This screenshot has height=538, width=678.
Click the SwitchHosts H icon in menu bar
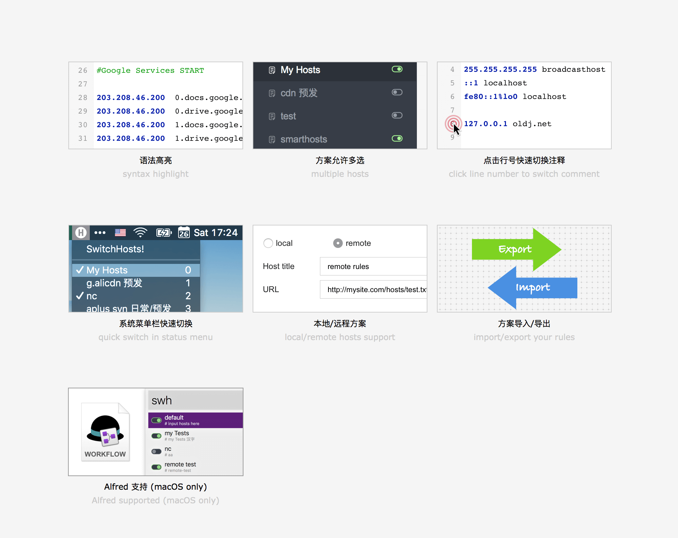(81, 233)
